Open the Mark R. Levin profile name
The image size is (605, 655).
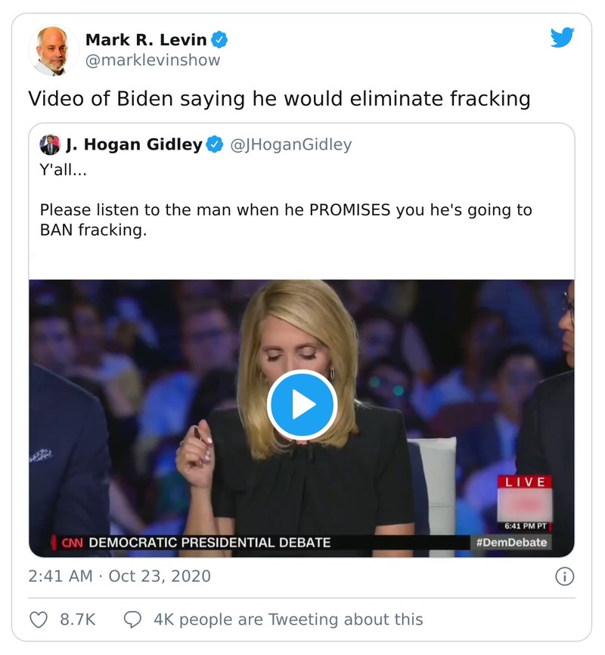pyautogui.click(x=145, y=40)
